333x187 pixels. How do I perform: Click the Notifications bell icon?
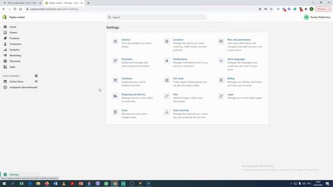coord(166,61)
